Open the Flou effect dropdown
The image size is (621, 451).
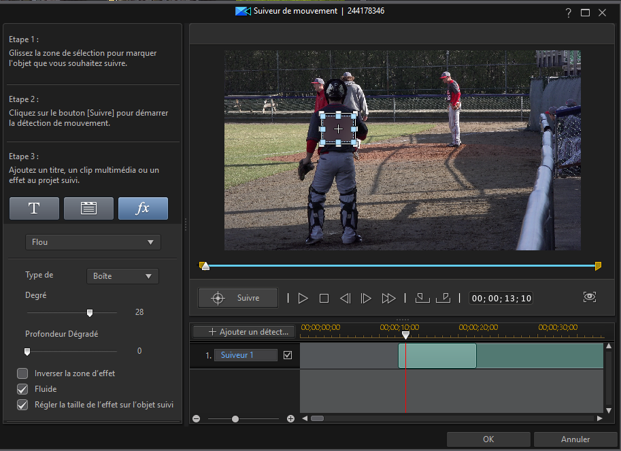tap(93, 242)
